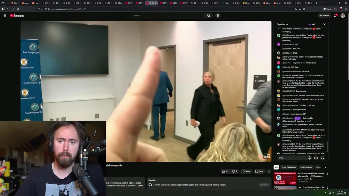Click the Create button
Screen dimensions: 349x196
coord(324,16)
